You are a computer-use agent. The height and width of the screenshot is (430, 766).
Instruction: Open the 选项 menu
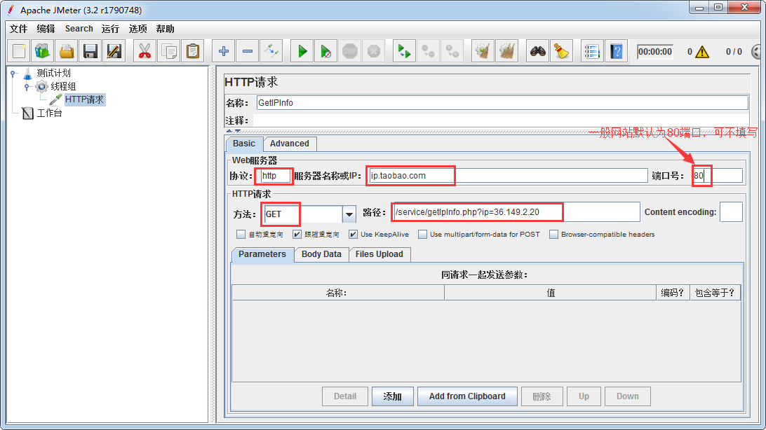coord(137,29)
